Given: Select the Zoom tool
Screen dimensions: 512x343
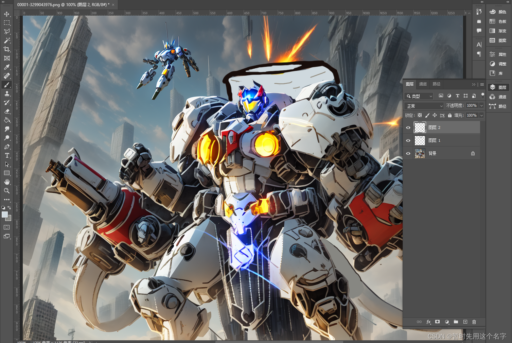Looking at the screenshot, I should click(7, 191).
